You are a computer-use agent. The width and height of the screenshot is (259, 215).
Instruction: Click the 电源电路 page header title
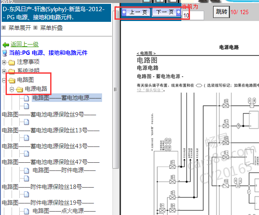pyautogui.click(x=229, y=48)
